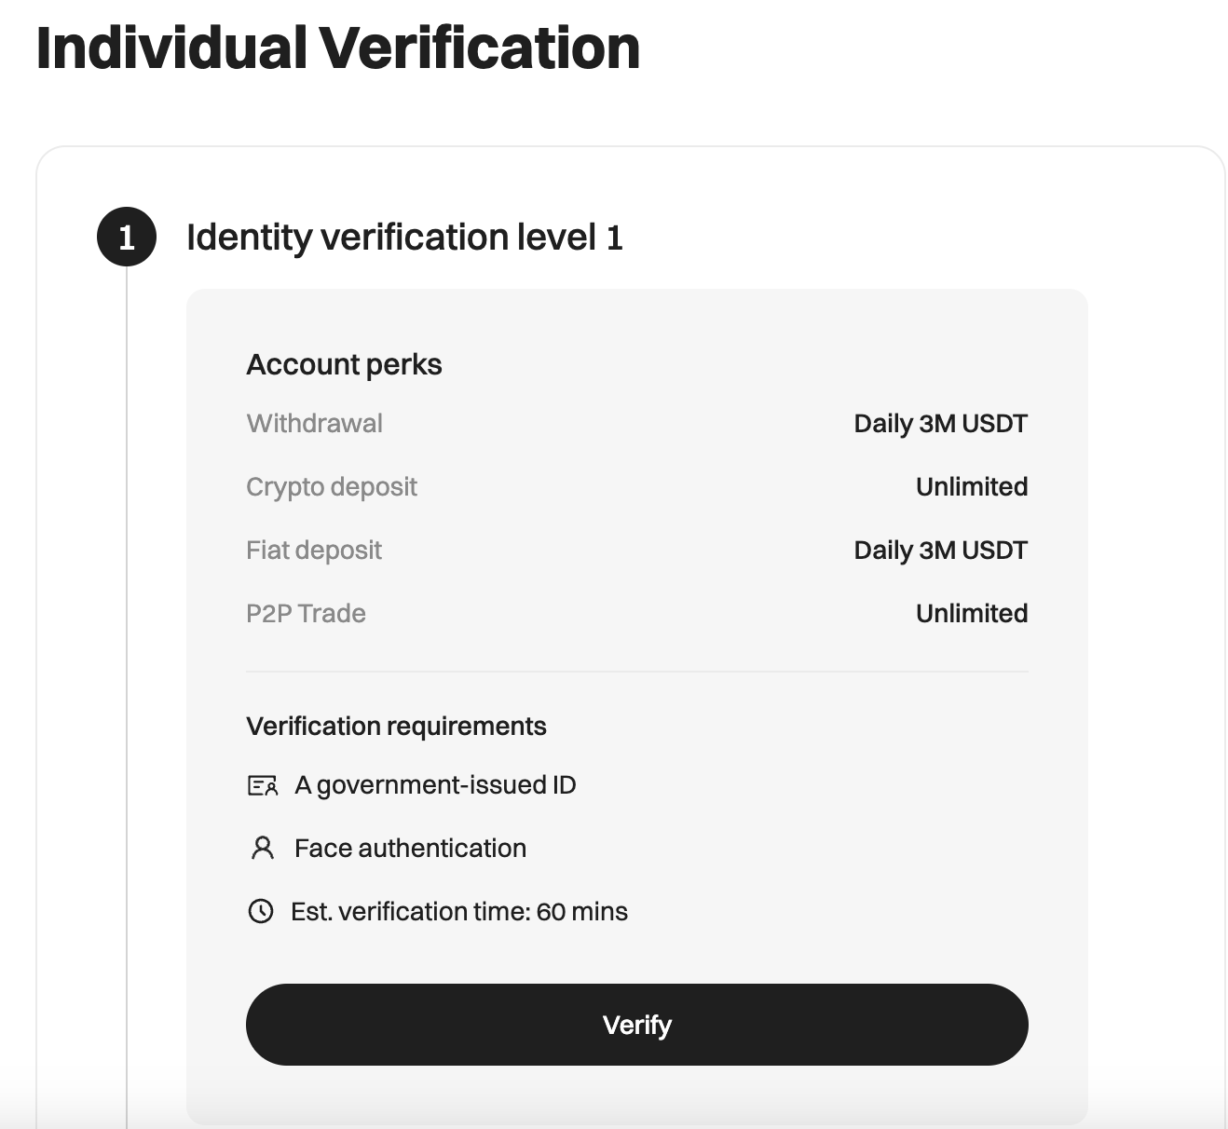Screen dimensions: 1228x1129
Task: Click the Withdrawal perk label
Action: 314,424
